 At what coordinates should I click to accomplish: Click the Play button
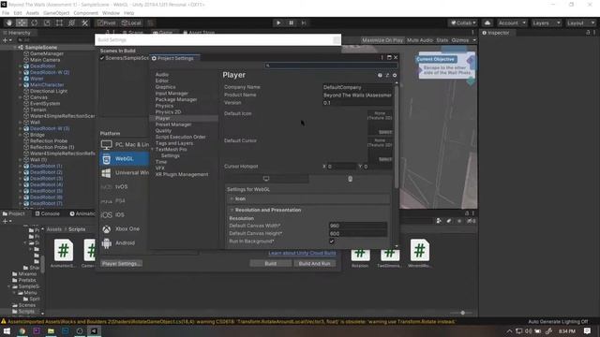click(x=278, y=22)
